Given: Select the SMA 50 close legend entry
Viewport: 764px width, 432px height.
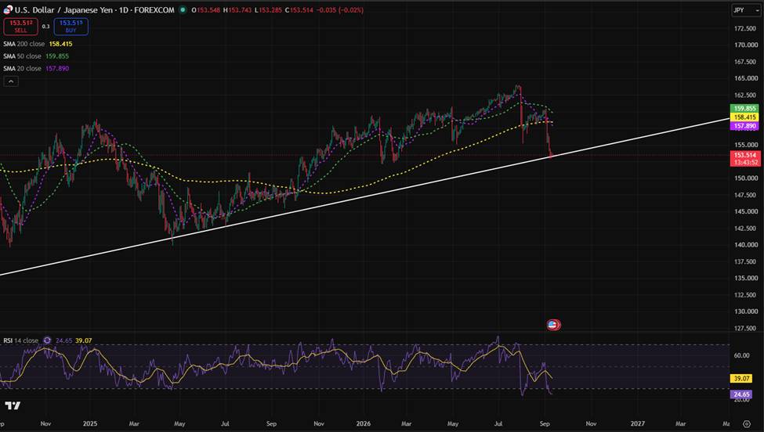Looking at the screenshot, I should (23, 56).
